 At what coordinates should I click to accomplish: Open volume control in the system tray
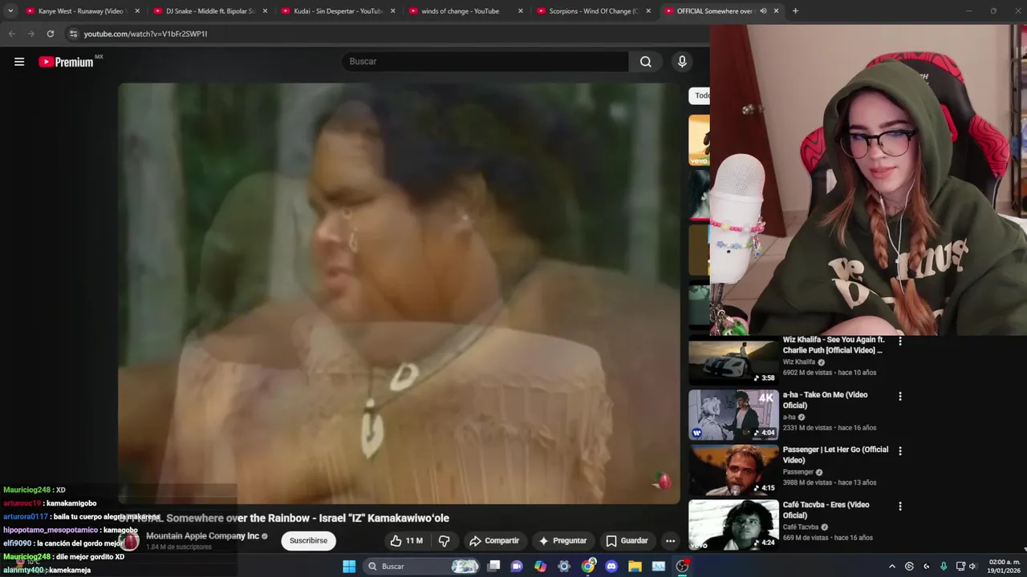point(972,567)
